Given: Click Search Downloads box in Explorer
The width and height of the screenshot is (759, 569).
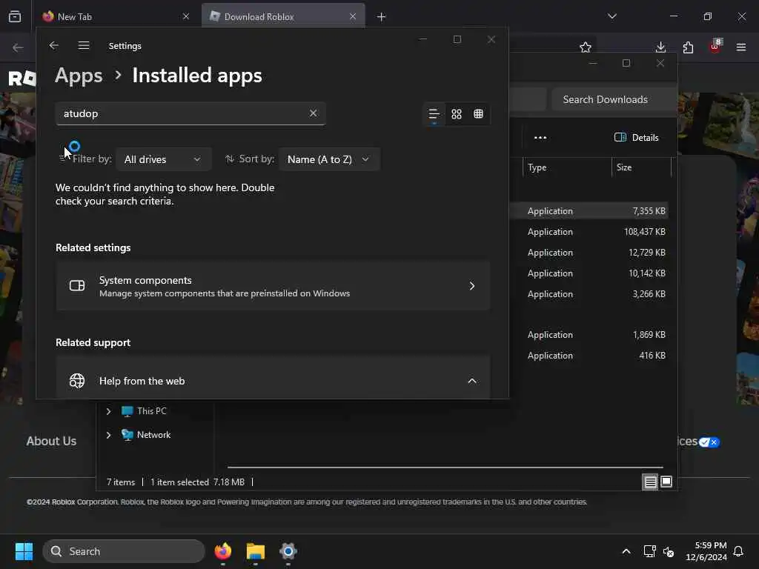Looking at the screenshot, I should pos(614,99).
